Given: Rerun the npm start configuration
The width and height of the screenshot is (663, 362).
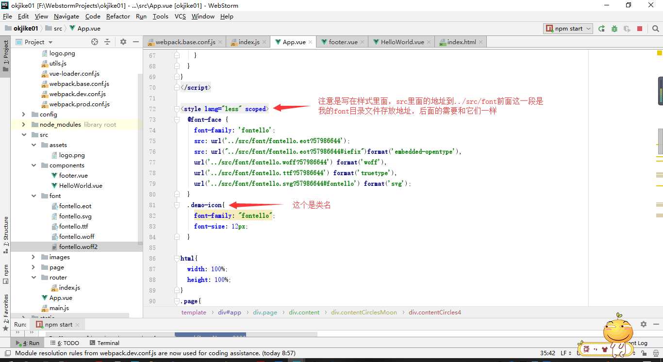Looking at the screenshot, I should click(x=602, y=29).
